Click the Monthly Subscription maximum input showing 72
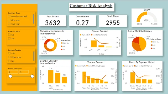The height and width of the screenshot is (94, 168). [x=24, y=72]
